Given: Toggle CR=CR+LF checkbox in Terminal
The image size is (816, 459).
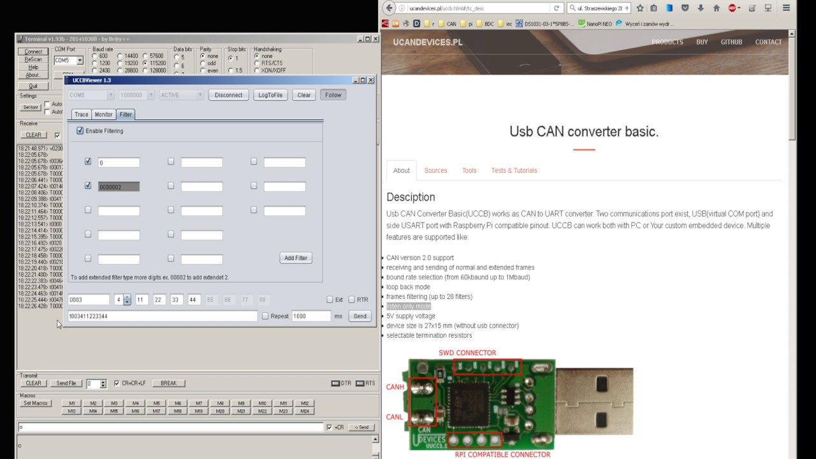Looking at the screenshot, I should pos(116,383).
